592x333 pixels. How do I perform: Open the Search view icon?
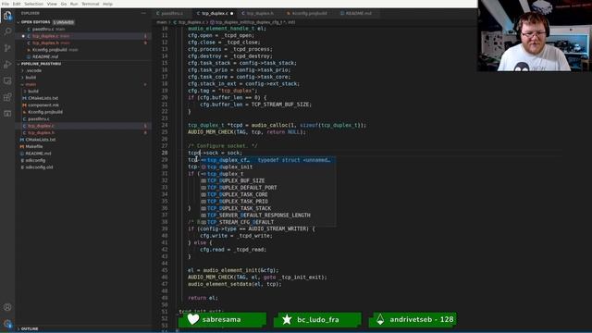coord(7,31)
